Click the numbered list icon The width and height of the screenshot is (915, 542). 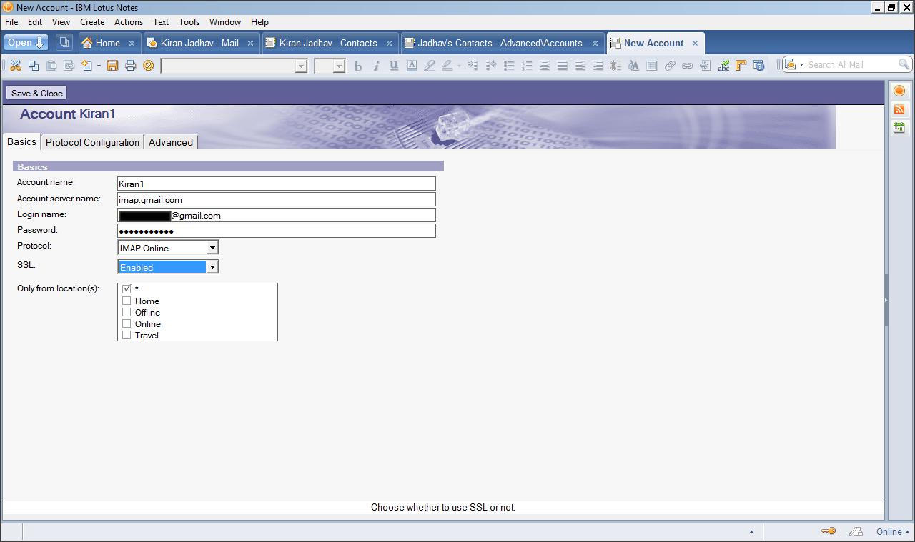pos(527,66)
